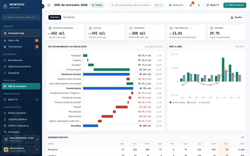The width and height of the screenshot is (250, 156).
Task: Open Dados e segurança
Action: click(21, 126)
